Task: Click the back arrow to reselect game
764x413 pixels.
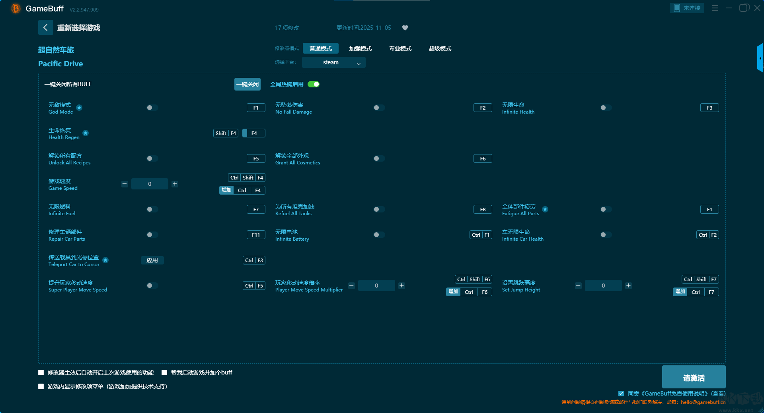Action: pyautogui.click(x=45, y=27)
